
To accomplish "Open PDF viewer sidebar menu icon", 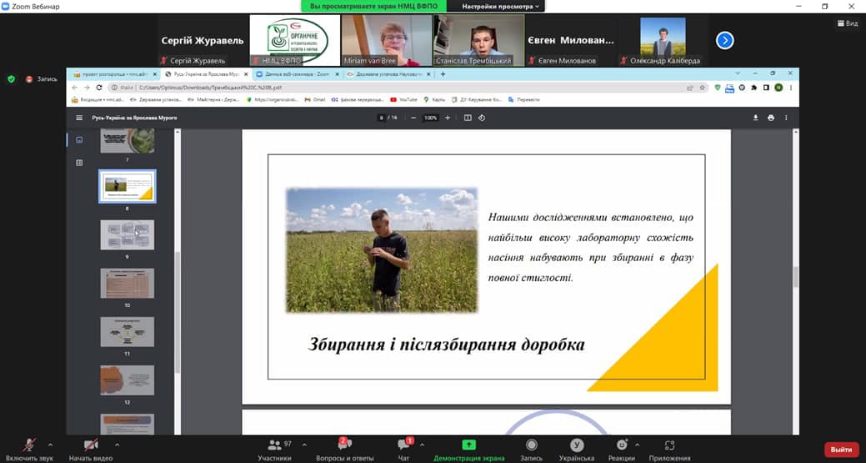I will pyautogui.click(x=79, y=118).
